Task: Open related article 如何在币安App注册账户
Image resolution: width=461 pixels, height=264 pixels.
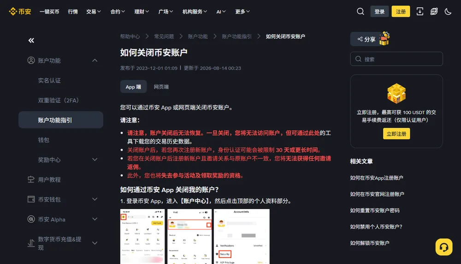Action: click(376, 178)
